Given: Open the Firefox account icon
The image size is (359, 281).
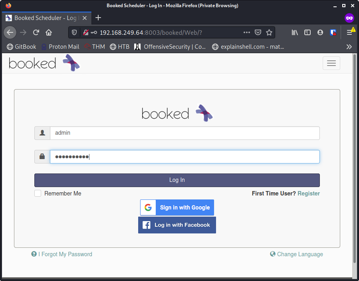Looking at the screenshot, I should pos(320,32).
